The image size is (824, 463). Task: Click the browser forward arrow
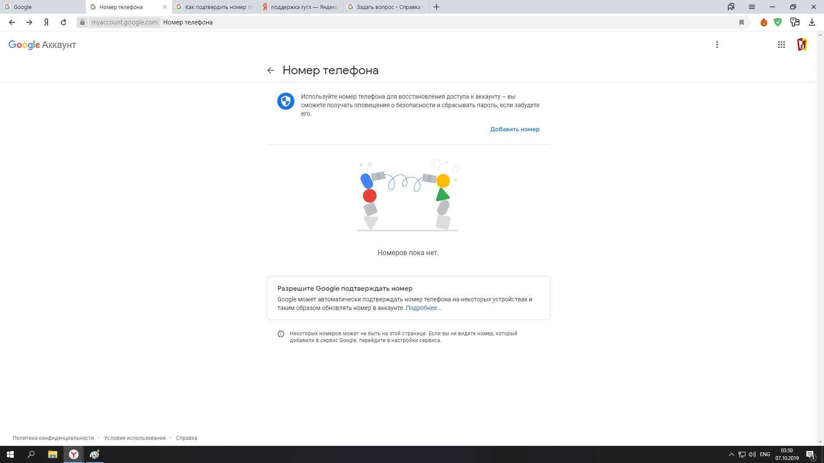[x=29, y=22]
